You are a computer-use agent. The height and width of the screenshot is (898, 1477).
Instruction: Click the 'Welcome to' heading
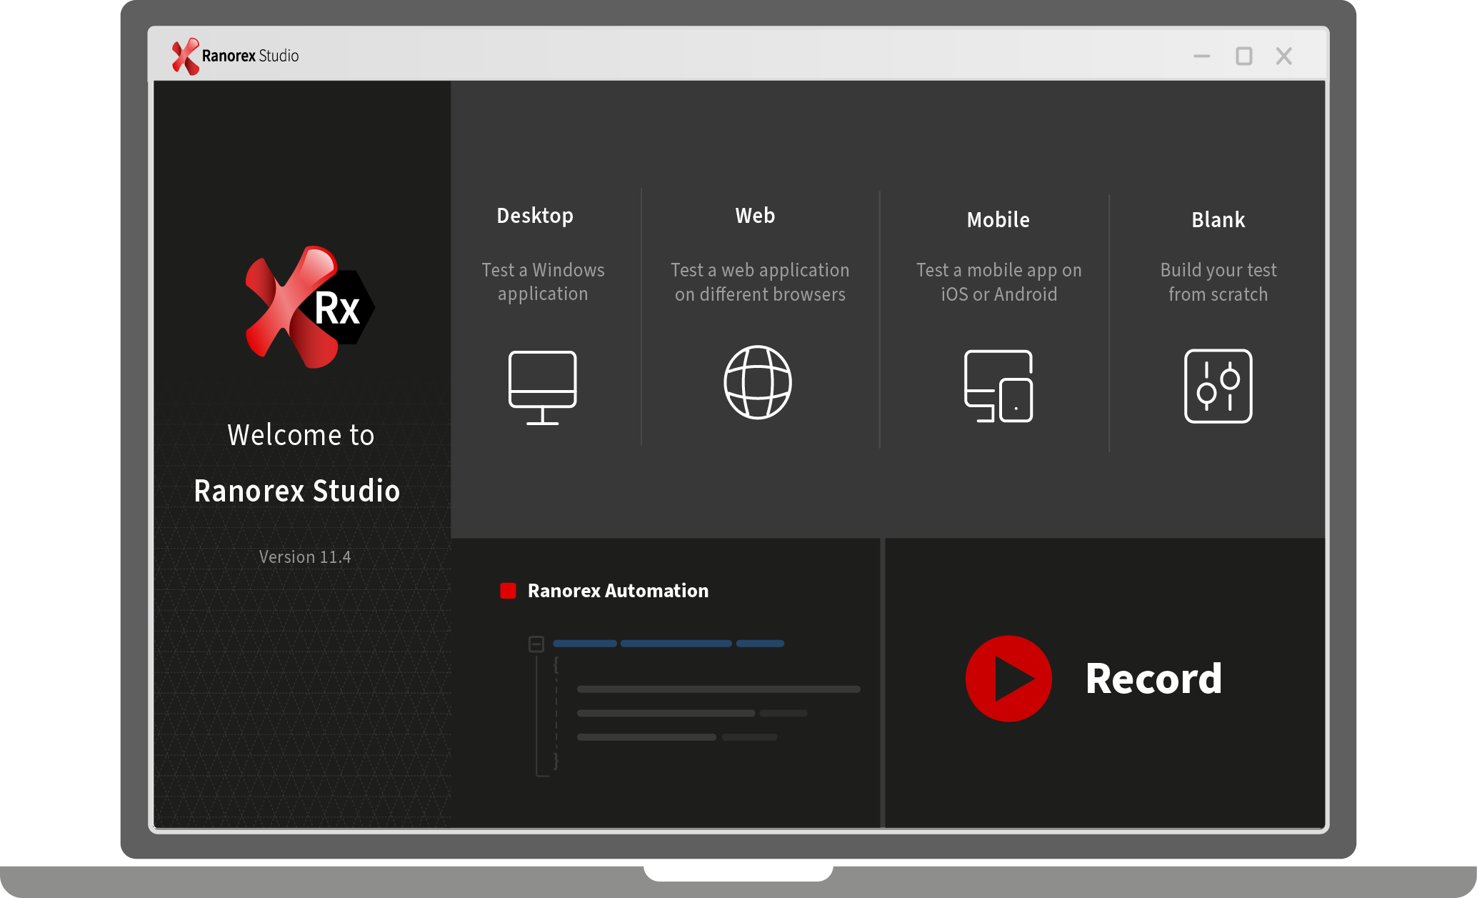(x=301, y=435)
